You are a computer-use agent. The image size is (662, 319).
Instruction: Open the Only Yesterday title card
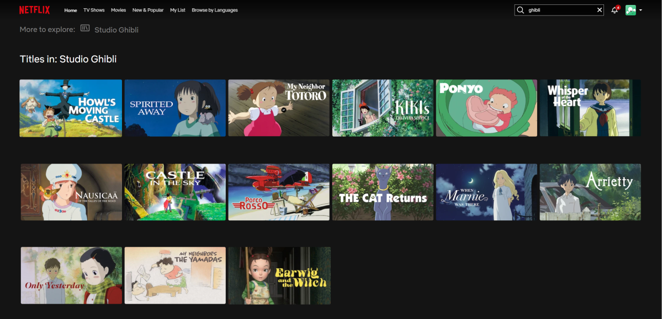(71, 275)
